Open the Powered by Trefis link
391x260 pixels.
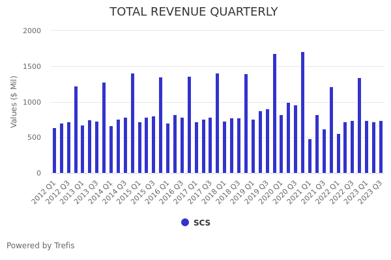(40, 246)
